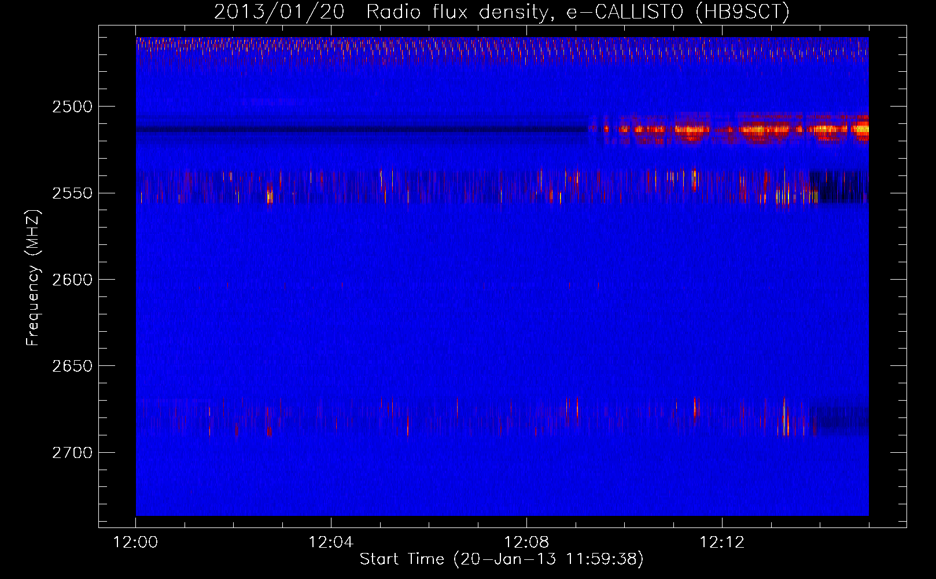Select the 2700 frequency axis label

coord(72,452)
